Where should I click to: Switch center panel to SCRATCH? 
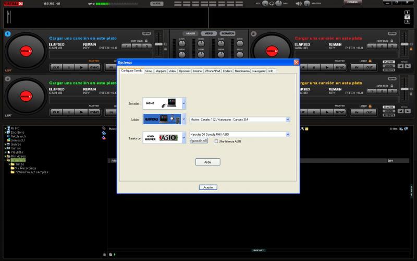pos(228,33)
